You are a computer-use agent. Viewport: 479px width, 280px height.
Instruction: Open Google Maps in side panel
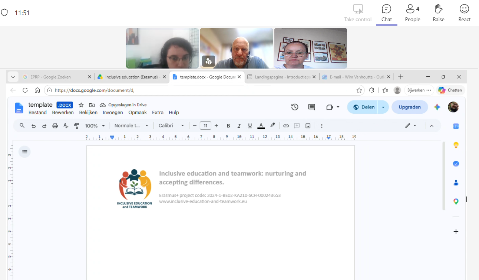pos(456,201)
